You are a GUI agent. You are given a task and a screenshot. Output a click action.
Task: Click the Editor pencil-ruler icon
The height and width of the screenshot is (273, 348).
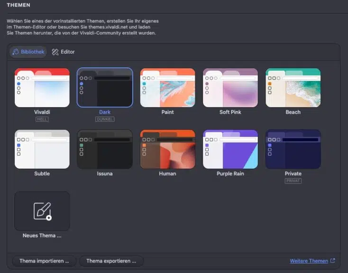tap(55, 52)
